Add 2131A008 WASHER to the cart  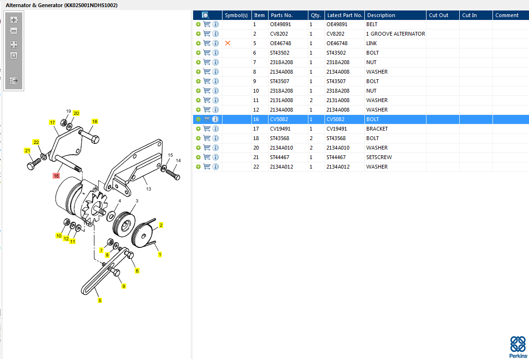click(207, 100)
